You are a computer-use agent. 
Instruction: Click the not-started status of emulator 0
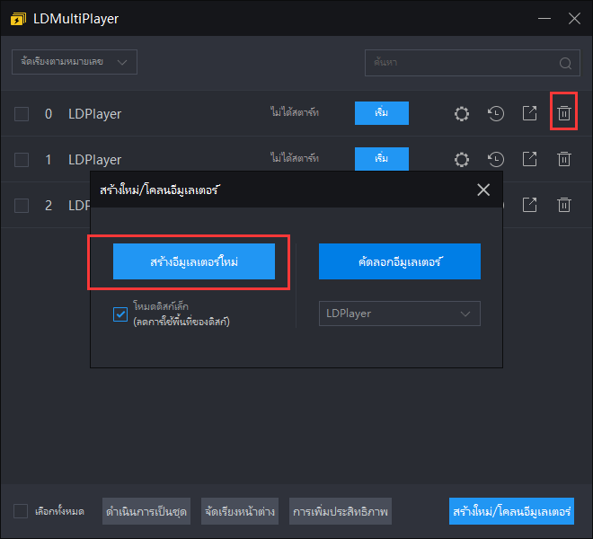[x=295, y=112]
